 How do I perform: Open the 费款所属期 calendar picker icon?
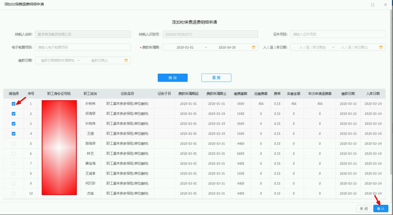pos(254,47)
